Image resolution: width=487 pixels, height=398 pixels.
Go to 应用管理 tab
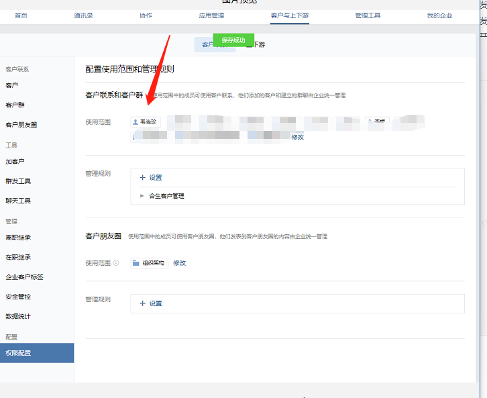(211, 15)
